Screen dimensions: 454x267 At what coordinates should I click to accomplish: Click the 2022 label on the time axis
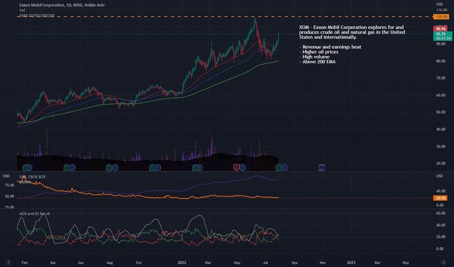pos(182,263)
